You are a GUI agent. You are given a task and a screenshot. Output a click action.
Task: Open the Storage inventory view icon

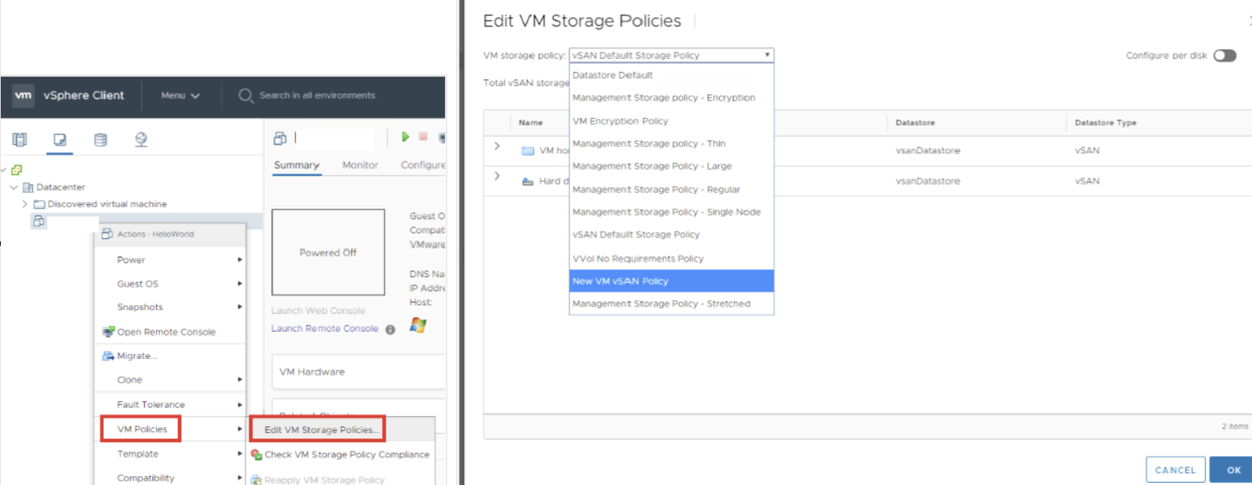[x=100, y=139]
